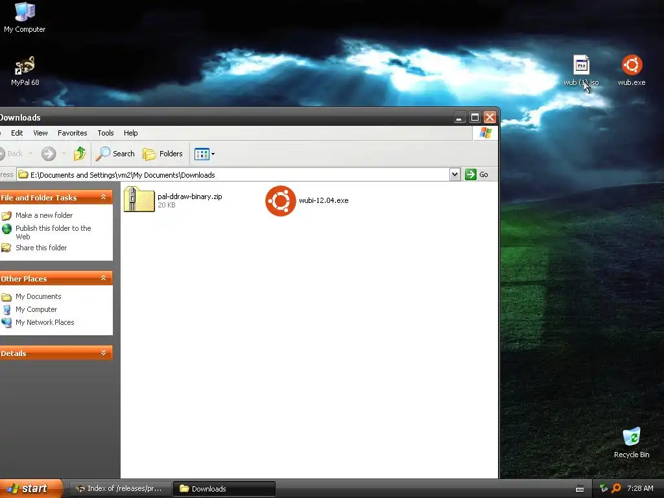Viewport: 664px width, 498px height.
Task: Go to My Network Places
Action: pyautogui.click(x=45, y=322)
